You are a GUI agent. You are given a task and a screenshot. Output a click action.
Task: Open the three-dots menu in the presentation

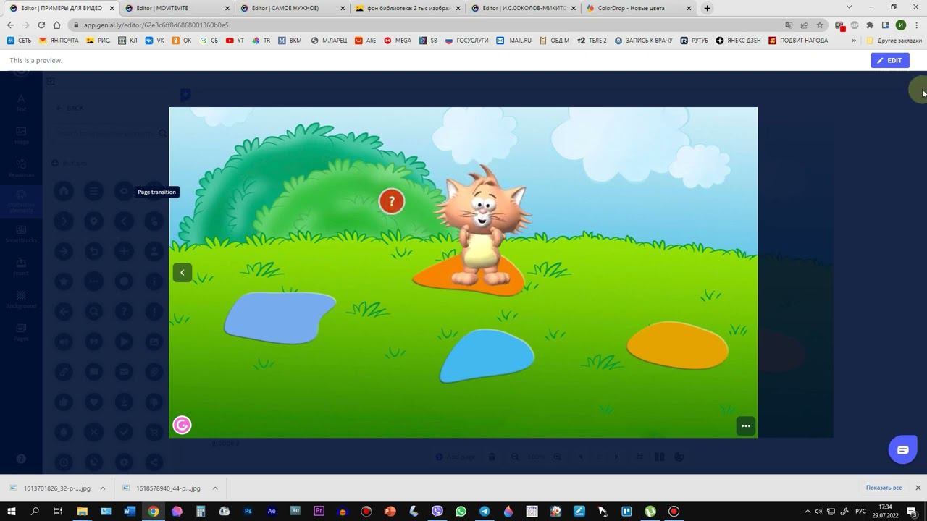[745, 425]
